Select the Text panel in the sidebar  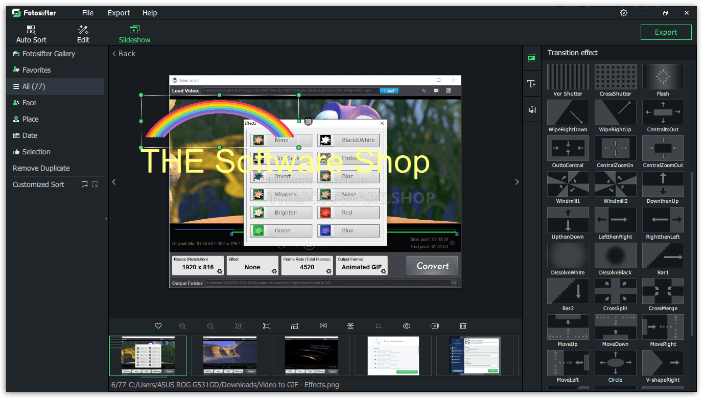click(x=531, y=83)
